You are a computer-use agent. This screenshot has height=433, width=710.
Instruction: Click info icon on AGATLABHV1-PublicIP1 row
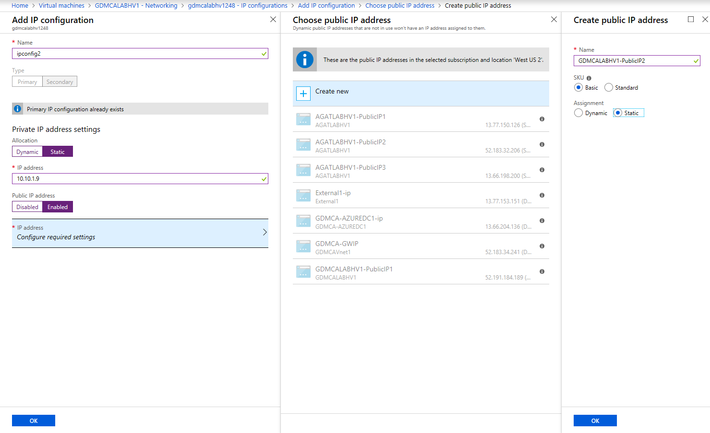(x=542, y=119)
